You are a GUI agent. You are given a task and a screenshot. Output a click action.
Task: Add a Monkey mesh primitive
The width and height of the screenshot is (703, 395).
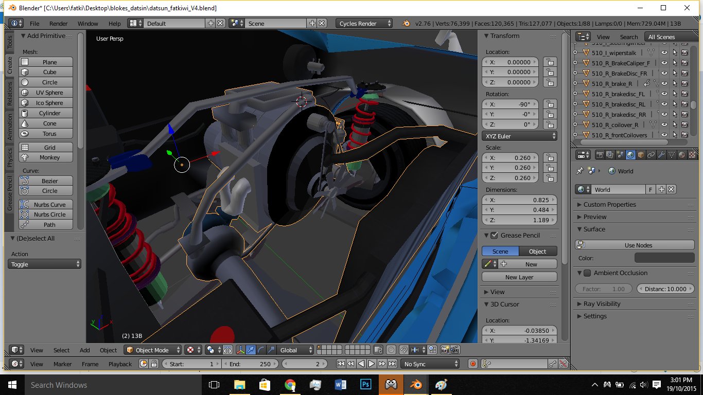[x=46, y=157]
